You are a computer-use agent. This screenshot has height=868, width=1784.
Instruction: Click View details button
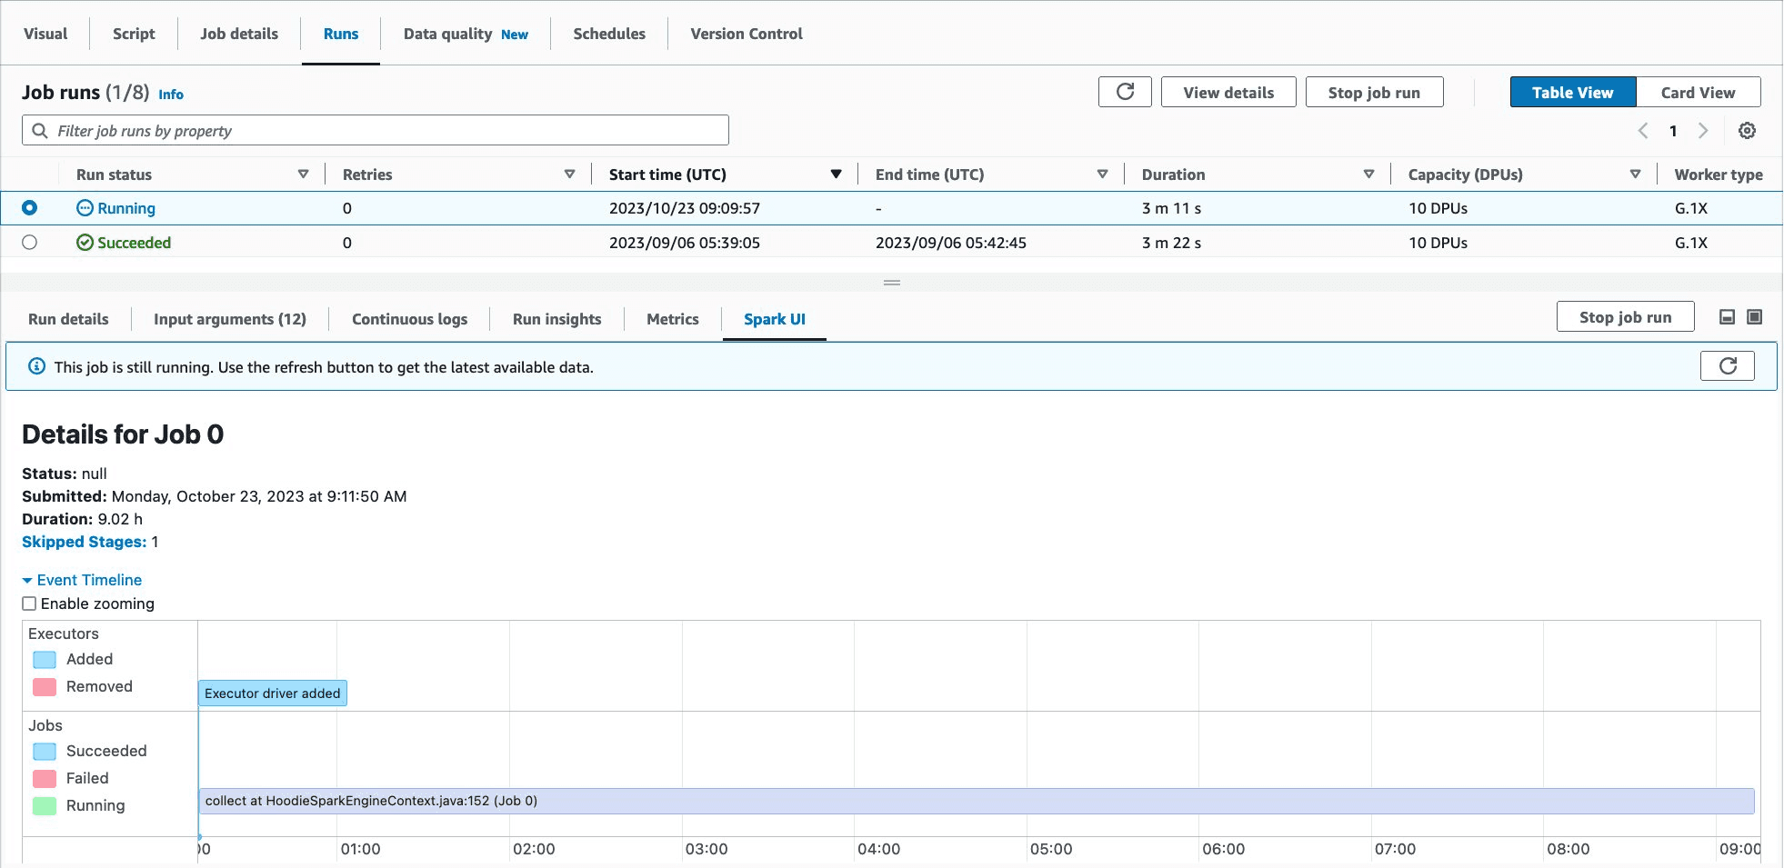1228,92
